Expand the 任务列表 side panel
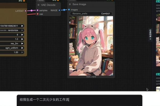The image size is (160, 106). (x=150, y=35)
